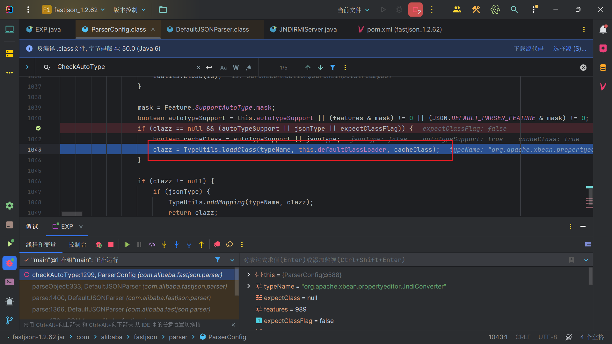Open editor tabs overflow menu
The image size is (612, 344).
584,29
